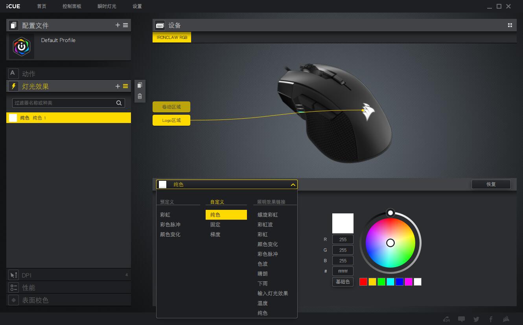This screenshot has width=523, height=325.
Task: Click the DPI cursor icon
Action: [13, 275]
